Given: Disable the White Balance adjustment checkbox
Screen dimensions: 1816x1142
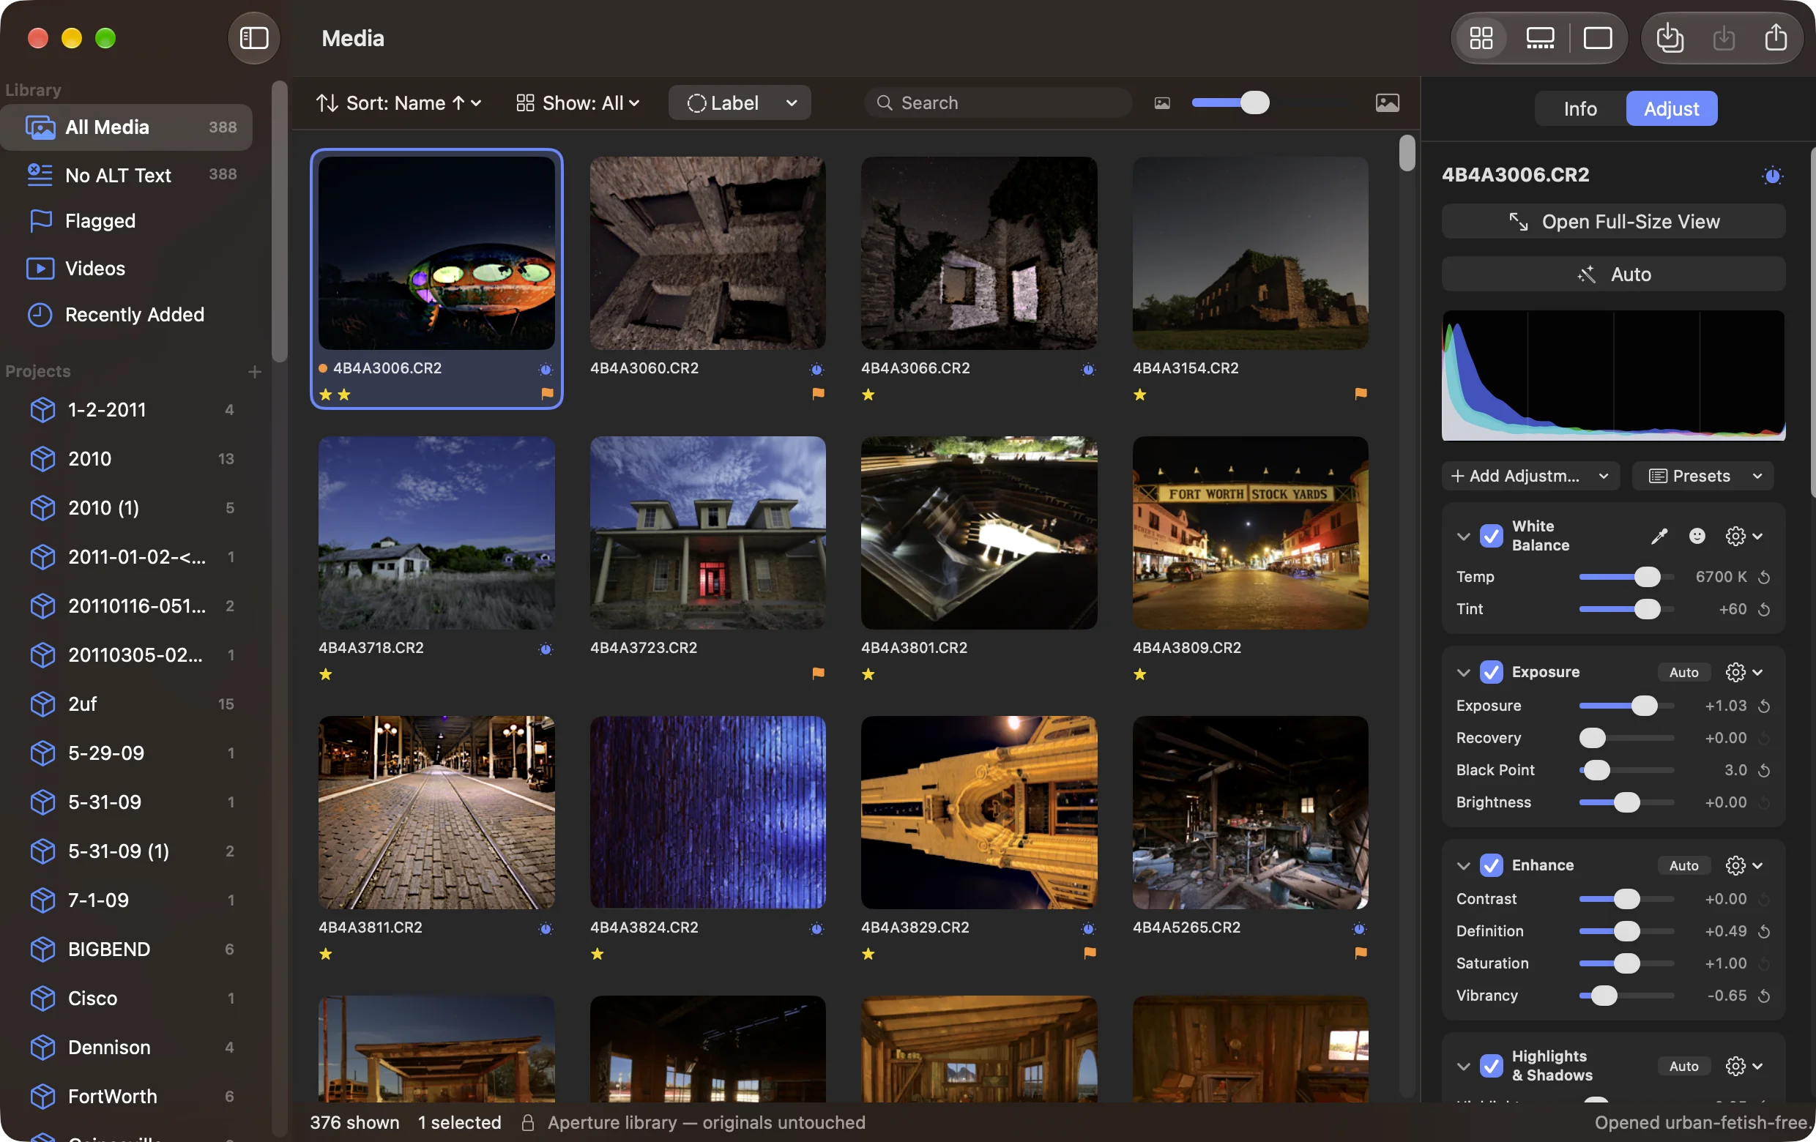Looking at the screenshot, I should click(1491, 536).
